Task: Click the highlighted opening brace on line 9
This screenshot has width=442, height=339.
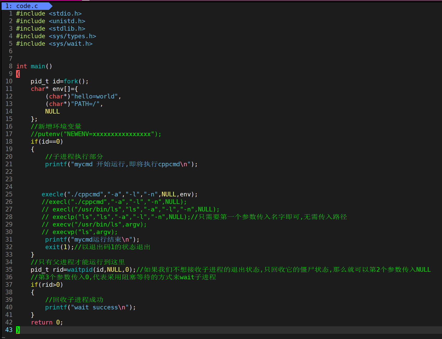Action: click(x=18, y=74)
